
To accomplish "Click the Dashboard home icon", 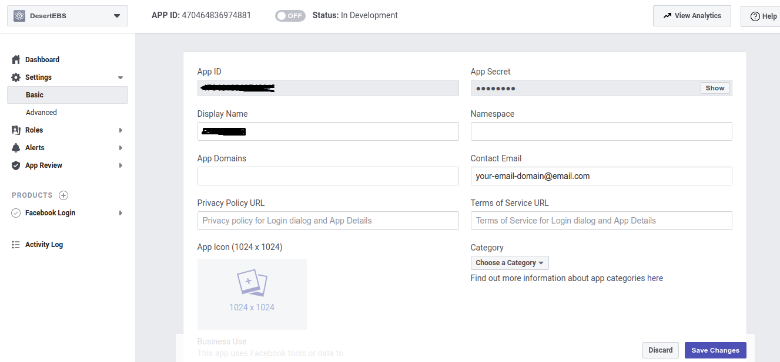I will (x=16, y=60).
